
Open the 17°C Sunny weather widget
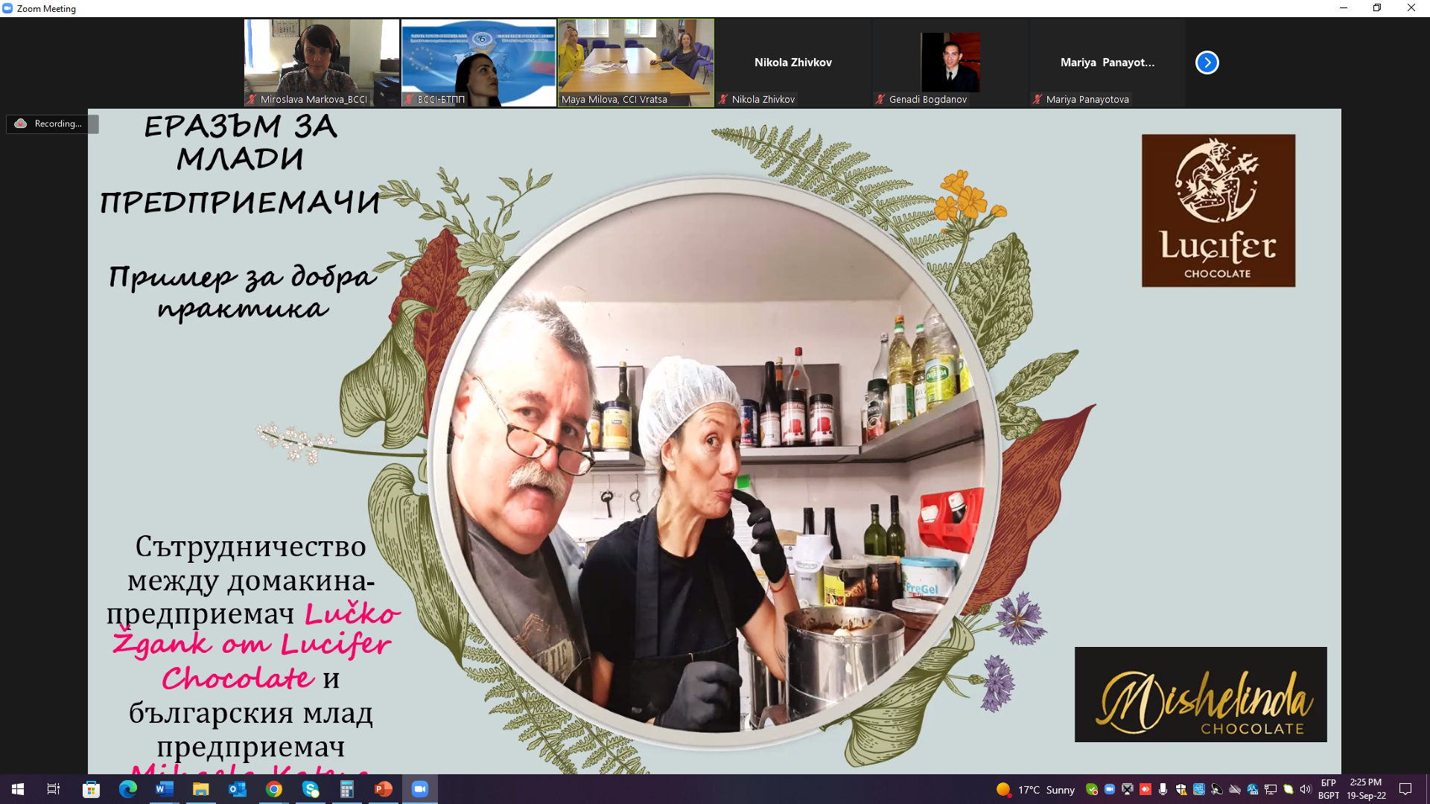1035,789
